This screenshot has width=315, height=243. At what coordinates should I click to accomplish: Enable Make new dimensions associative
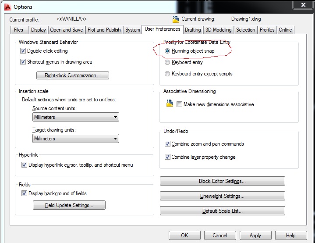pyautogui.click(x=179, y=104)
